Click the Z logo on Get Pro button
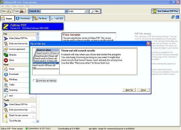Screen dimensions: 181x130 click(x=155, y=11)
